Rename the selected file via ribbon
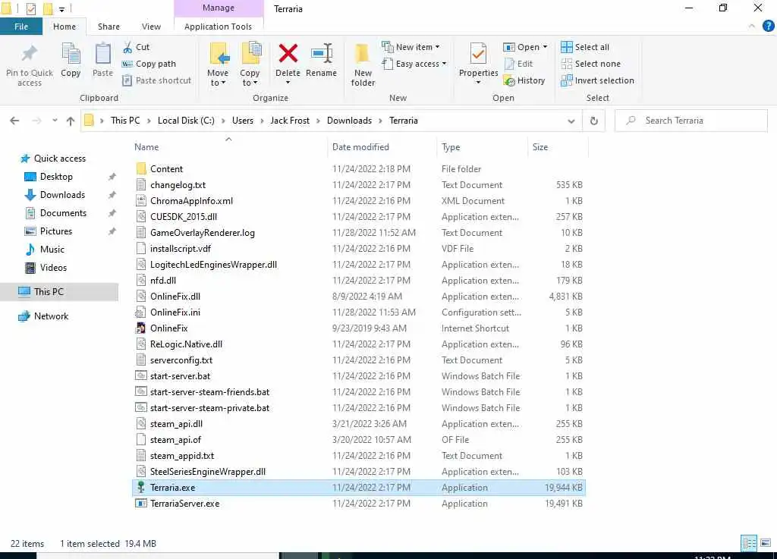This screenshot has width=777, height=559. 321,61
